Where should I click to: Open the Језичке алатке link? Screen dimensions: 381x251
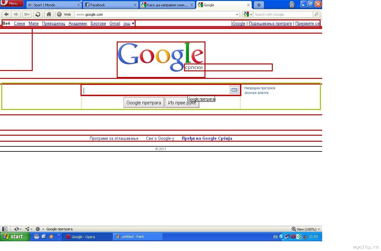pyautogui.click(x=256, y=93)
